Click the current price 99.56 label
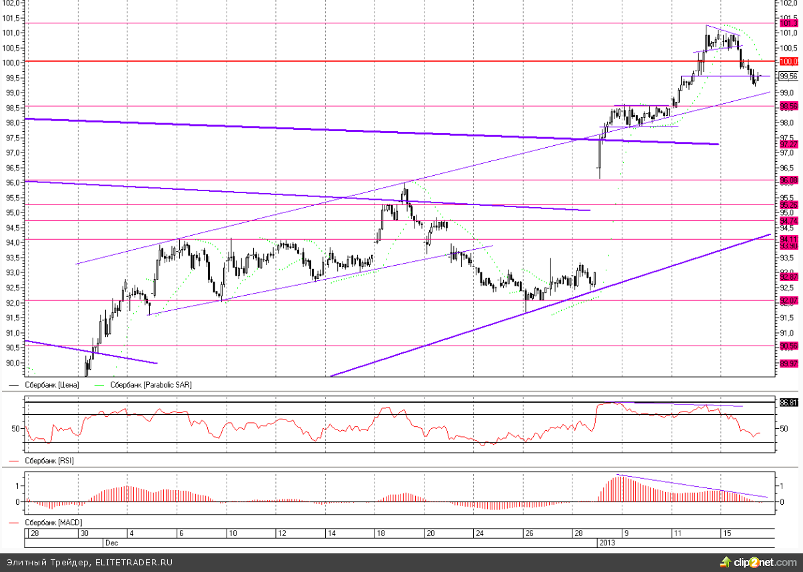This screenshot has height=572, width=803. (789, 76)
